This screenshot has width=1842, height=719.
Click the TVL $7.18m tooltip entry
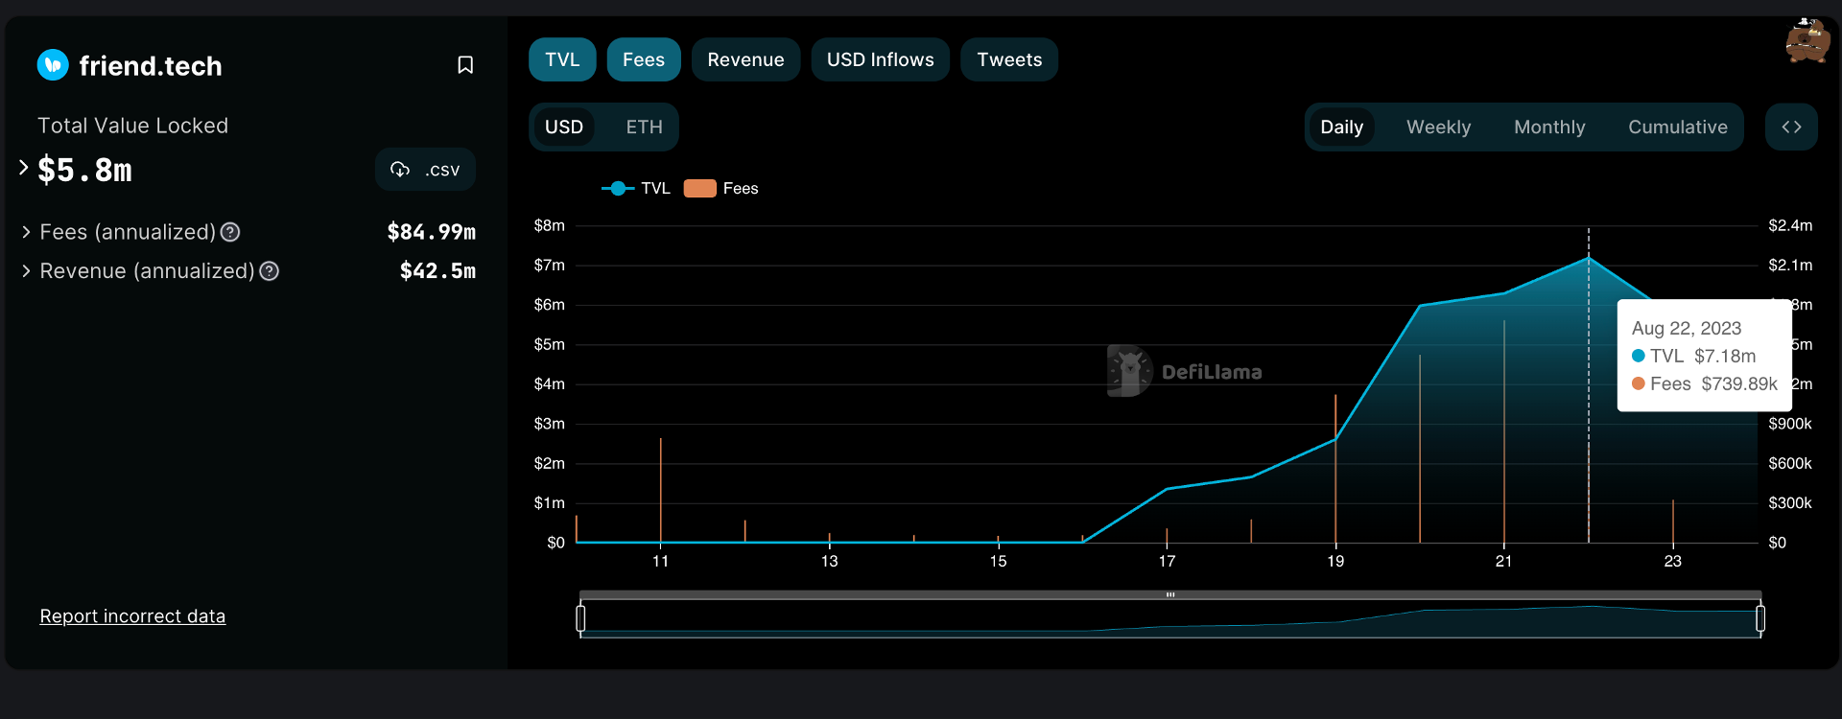tap(1694, 356)
